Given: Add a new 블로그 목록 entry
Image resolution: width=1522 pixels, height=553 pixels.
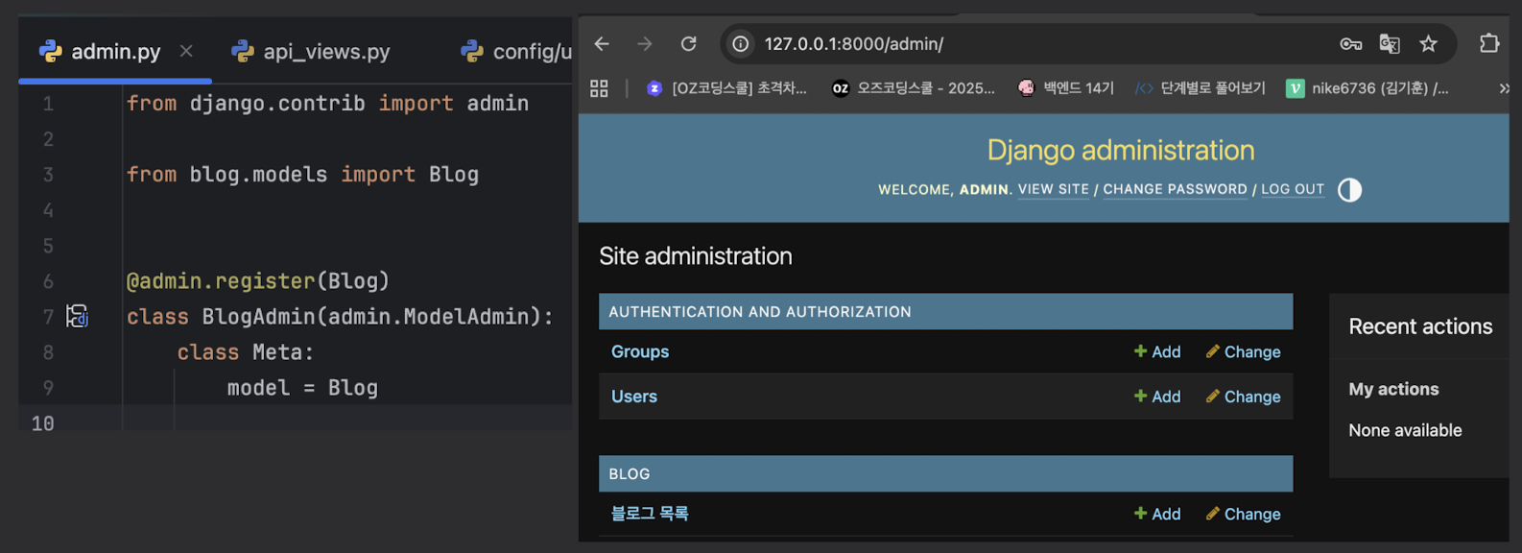Looking at the screenshot, I should point(1157,514).
